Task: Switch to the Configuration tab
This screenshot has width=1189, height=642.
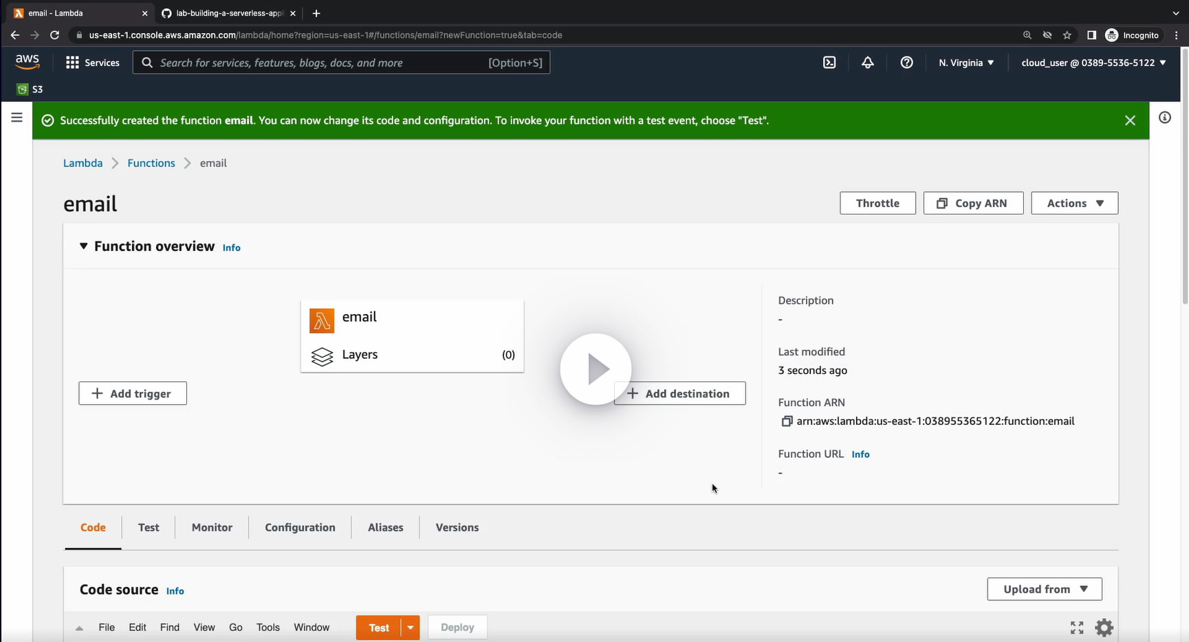Action: click(300, 528)
